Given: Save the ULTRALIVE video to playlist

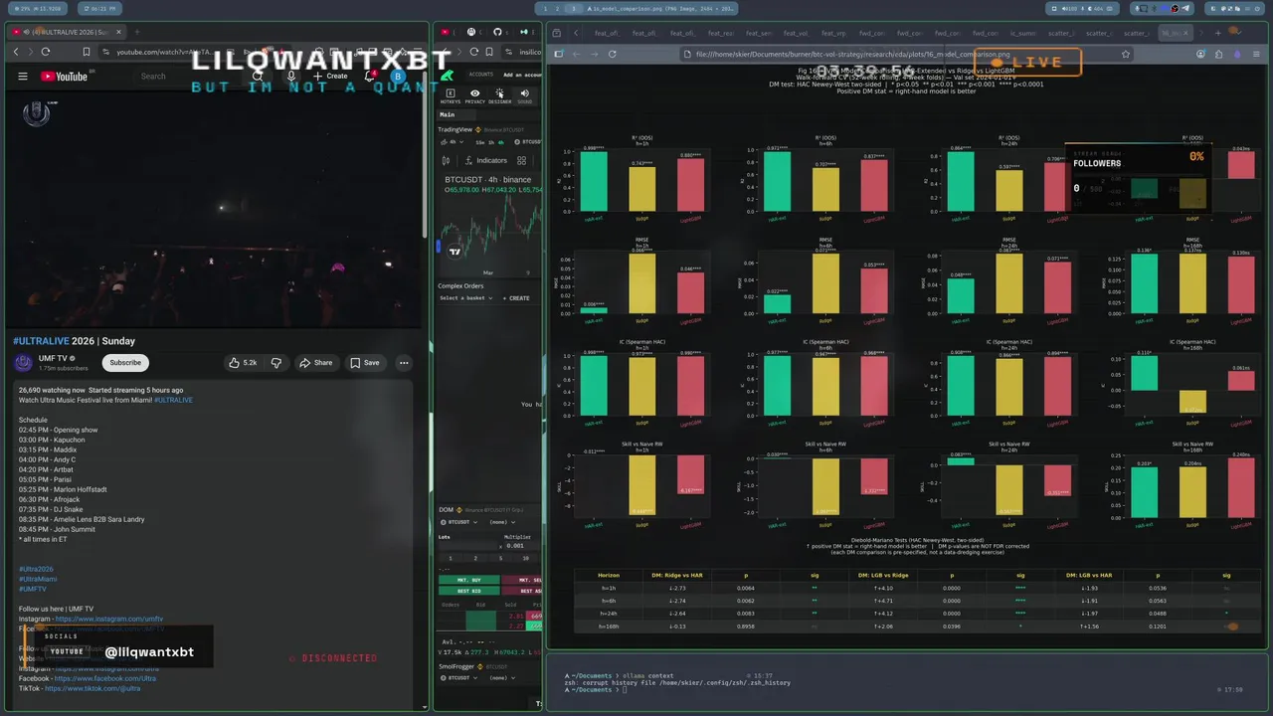Looking at the screenshot, I should click(x=364, y=363).
